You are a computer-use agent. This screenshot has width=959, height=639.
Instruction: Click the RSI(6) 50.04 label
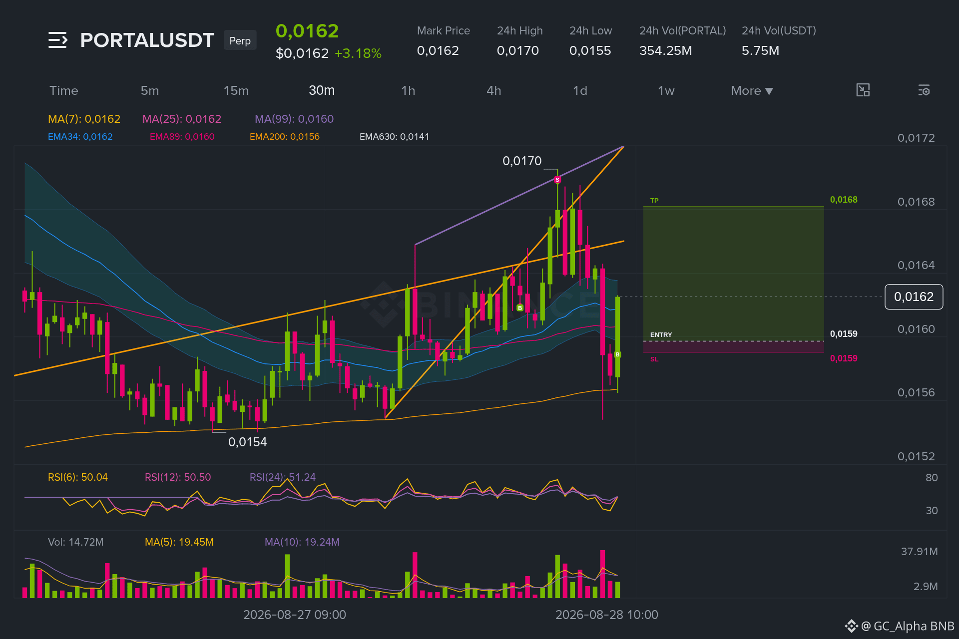coord(78,477)
